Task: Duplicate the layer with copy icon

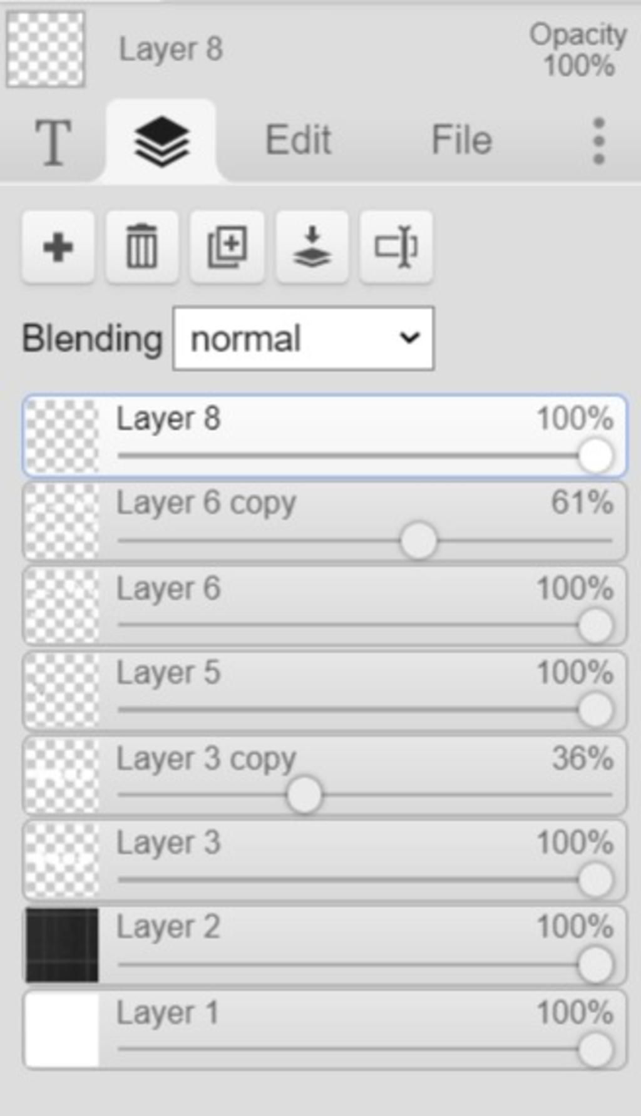Action: pyautogui.click(x=227, y=247)
